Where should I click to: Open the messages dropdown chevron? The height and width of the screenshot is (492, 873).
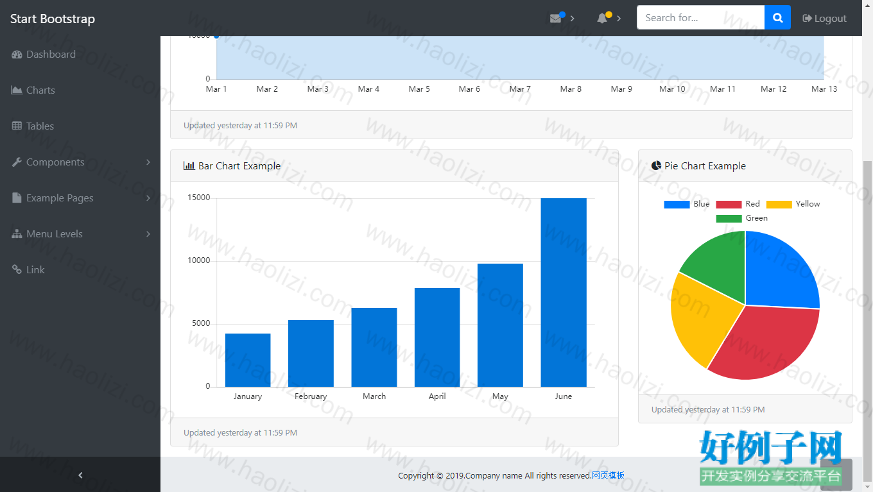pyautogui.click(x=572, y=18)
